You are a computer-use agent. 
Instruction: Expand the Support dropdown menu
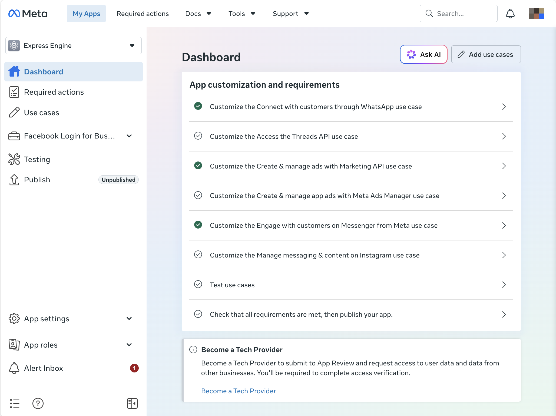click(307, 14)
